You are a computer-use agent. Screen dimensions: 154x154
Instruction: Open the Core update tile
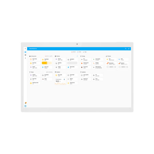pyautogui.click(x=98, y=79)
